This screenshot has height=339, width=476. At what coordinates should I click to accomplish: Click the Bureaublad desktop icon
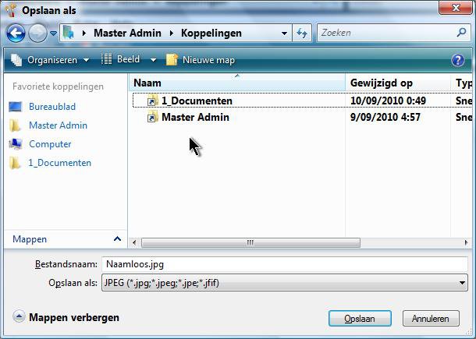15,107
